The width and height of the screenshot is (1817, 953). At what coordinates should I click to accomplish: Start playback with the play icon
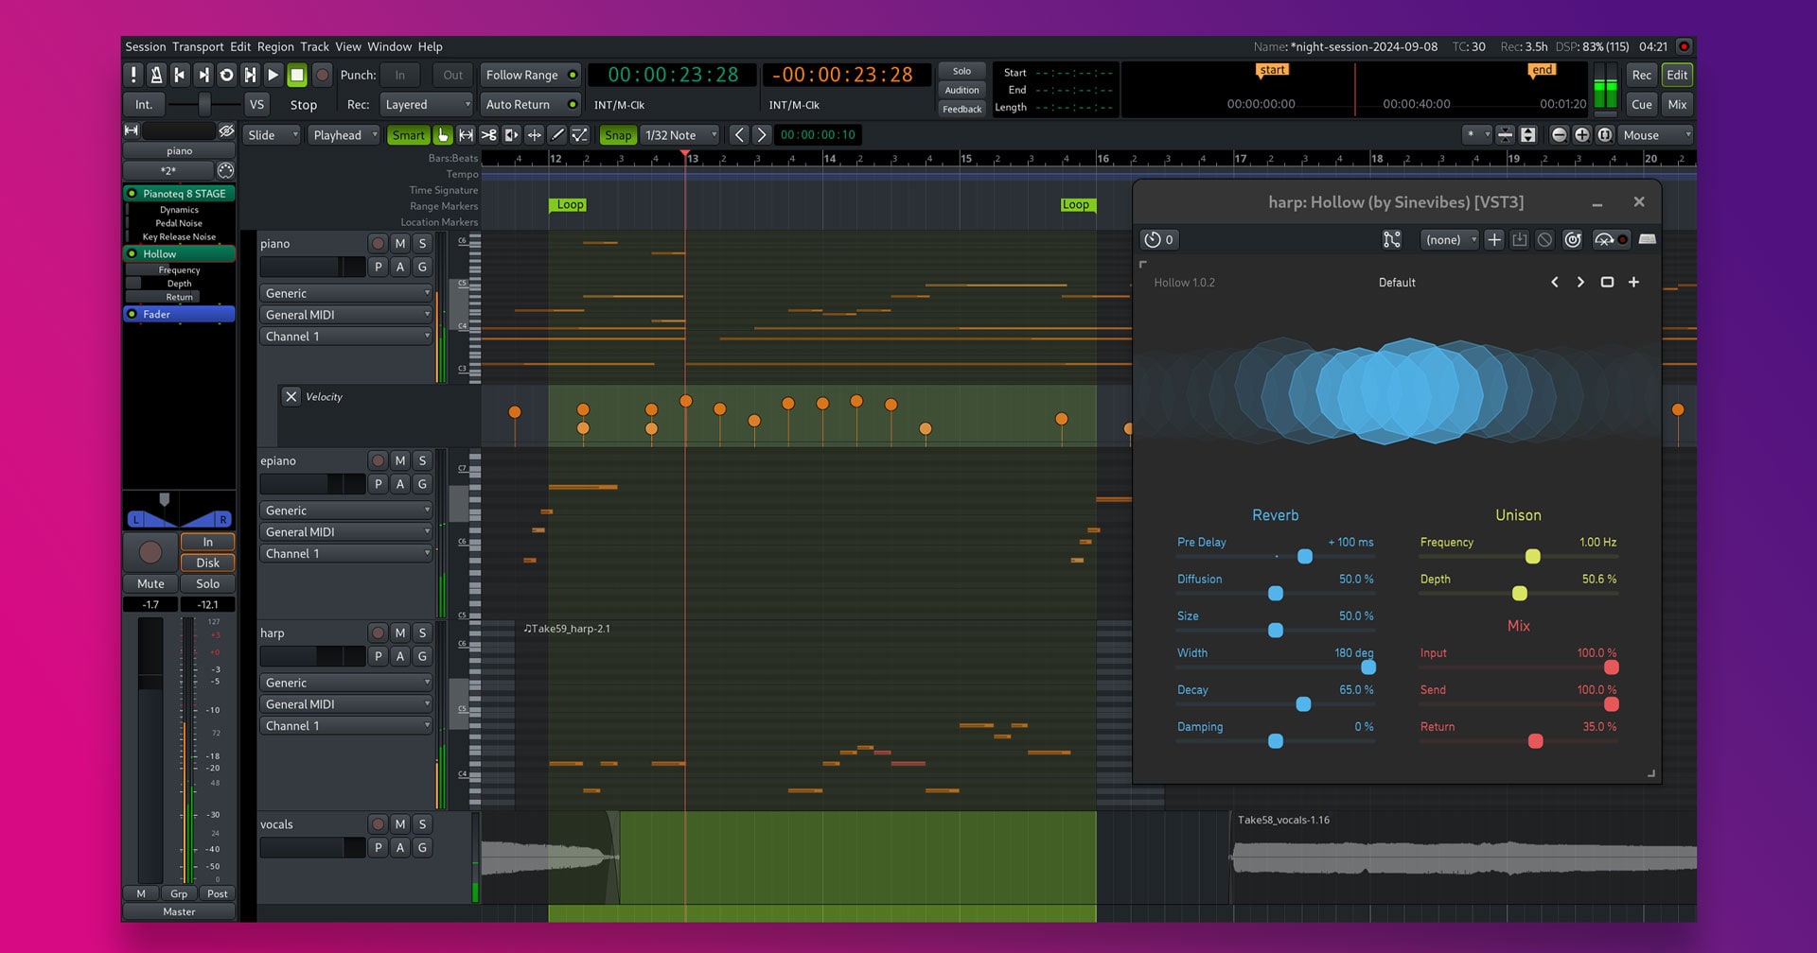click(273, 75)
